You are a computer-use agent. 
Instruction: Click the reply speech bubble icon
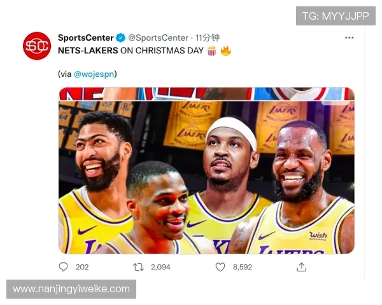click(63, 267)
